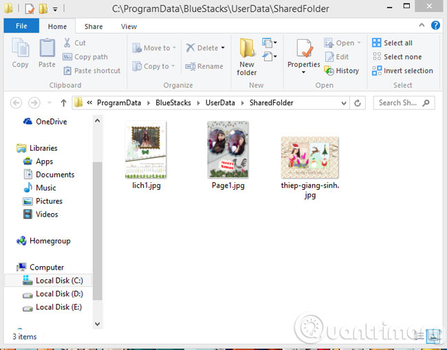Select Libraries in the navigation pane
This screenshot has width=447, height=350.
click(37, 148)
